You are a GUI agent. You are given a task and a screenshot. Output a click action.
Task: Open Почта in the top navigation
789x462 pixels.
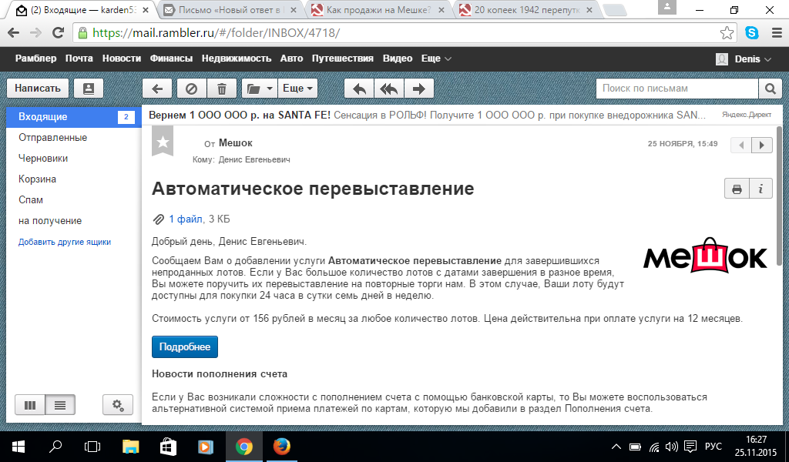coord(79,59)
